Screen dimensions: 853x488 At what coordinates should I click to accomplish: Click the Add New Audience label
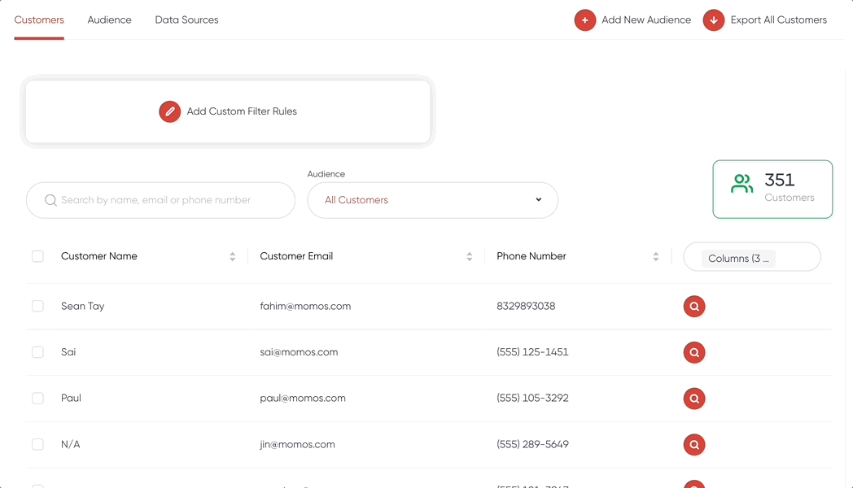tap(646, 20)
